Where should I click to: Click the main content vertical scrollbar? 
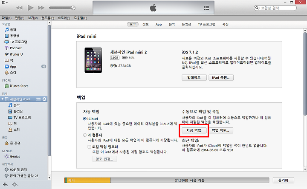tap(305, 74)
